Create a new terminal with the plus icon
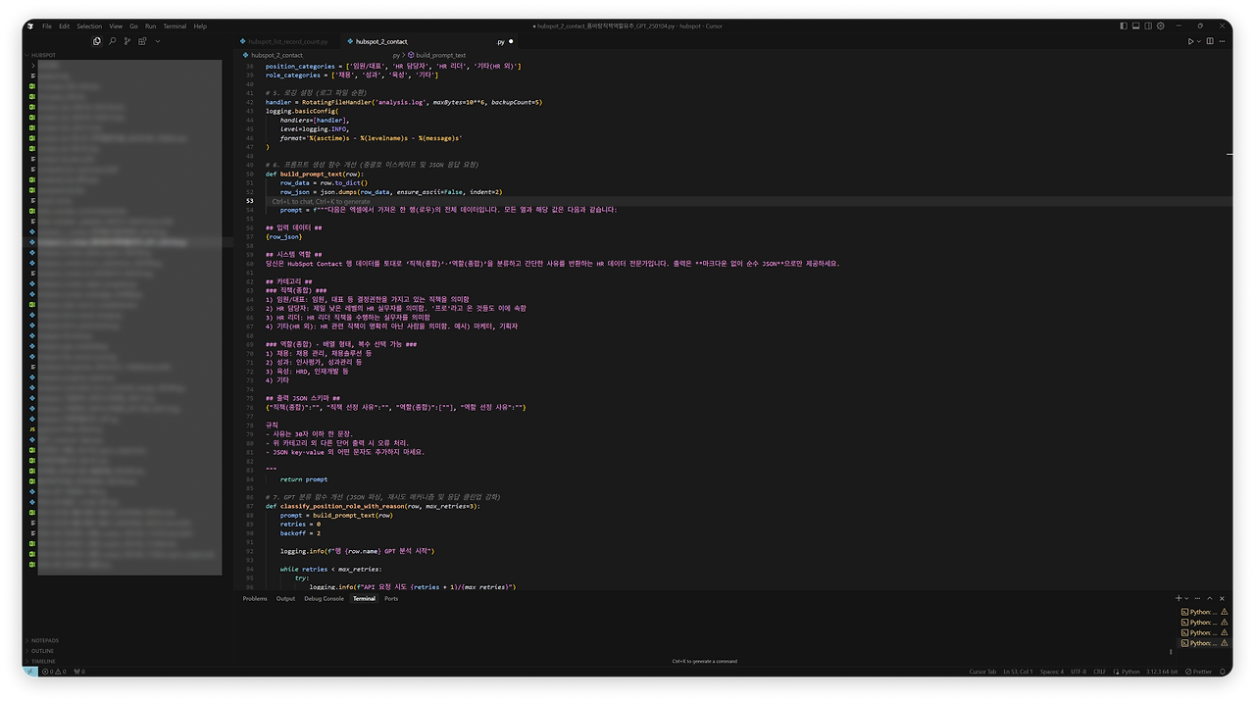Image resolution: width=1255 pixels, height=702 pixels. click(1179, 598)
